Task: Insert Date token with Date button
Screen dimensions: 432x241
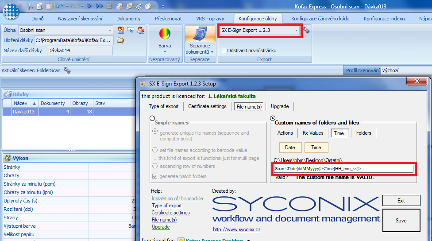Action: click(x=290, y=148)
